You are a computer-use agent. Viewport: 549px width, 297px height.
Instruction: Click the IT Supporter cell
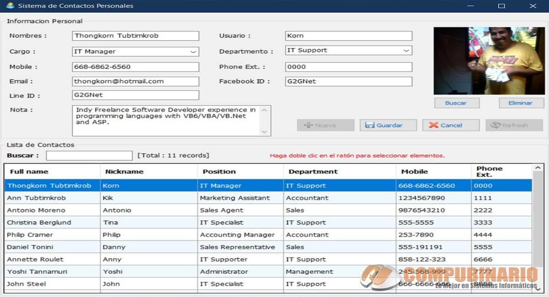point(240,260)
